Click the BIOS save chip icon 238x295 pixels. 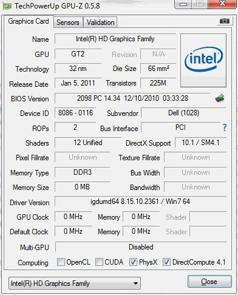[x=220, y=98]
